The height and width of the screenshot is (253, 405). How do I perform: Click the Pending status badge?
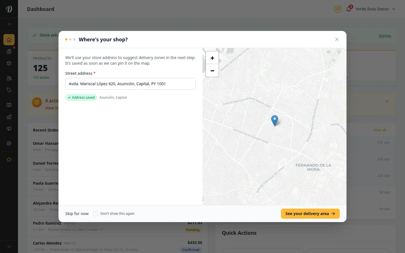[x=193, y=230]
